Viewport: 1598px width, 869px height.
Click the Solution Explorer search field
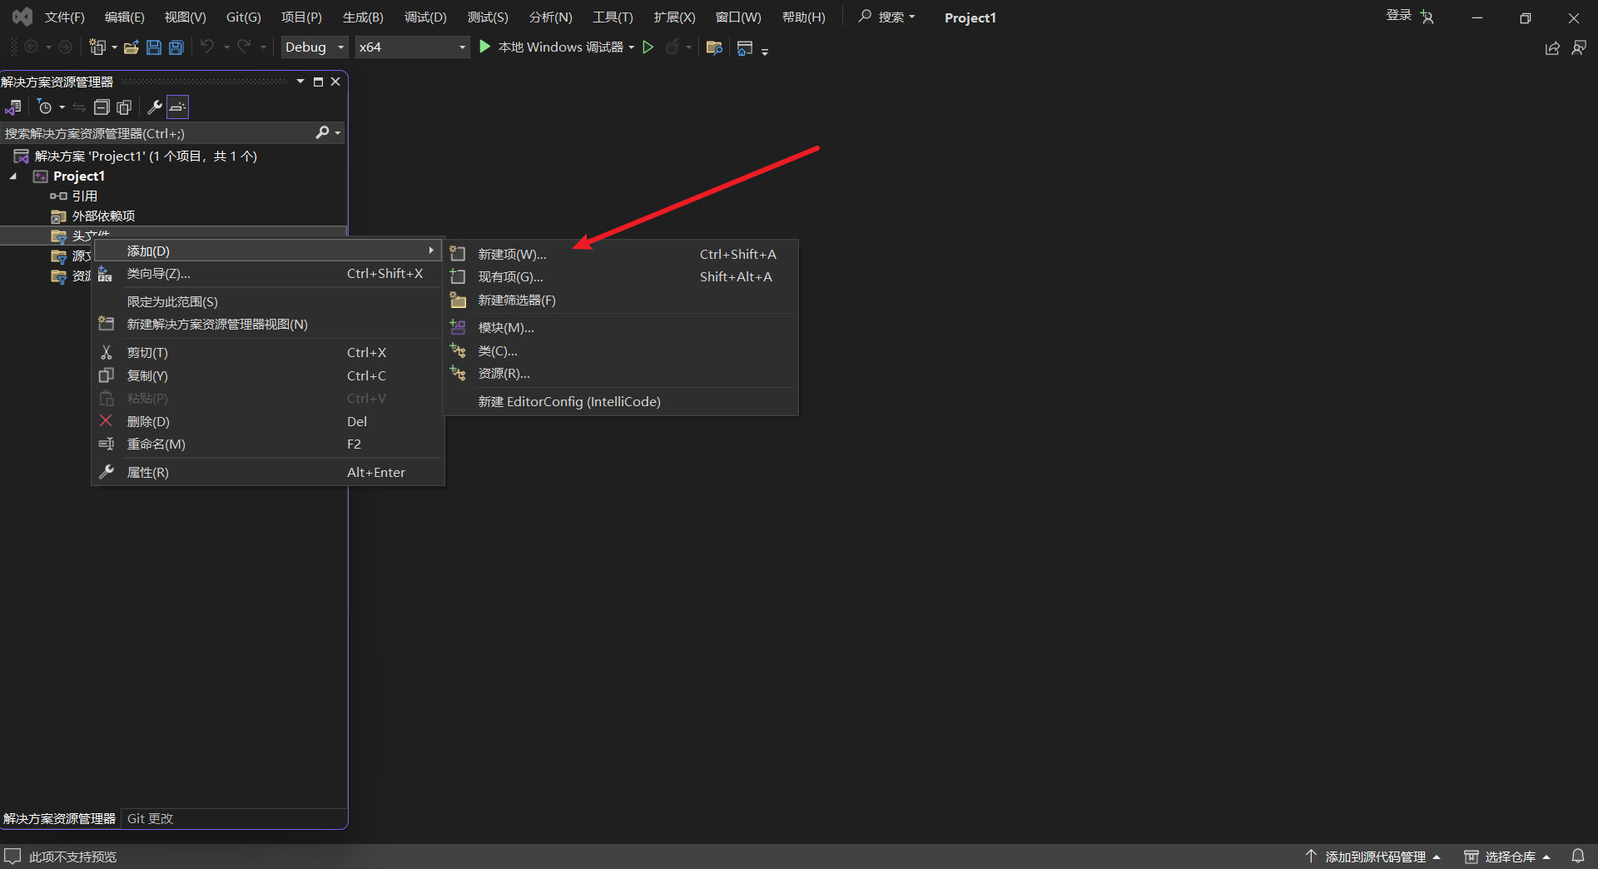158,133
